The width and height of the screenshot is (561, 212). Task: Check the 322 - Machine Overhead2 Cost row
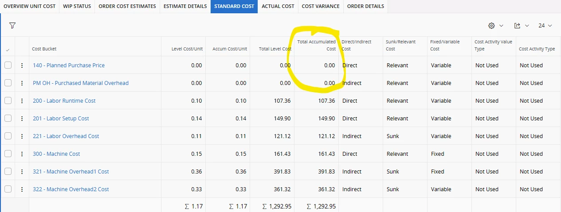8,189
